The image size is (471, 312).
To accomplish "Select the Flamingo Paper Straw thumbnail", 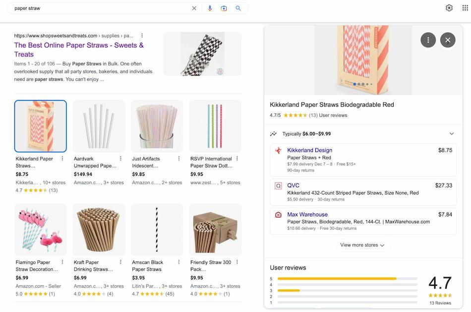I will [x=41, y=229].
